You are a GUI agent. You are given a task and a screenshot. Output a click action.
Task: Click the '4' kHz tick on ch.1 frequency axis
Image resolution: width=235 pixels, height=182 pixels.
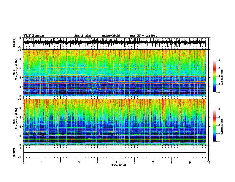click(x=21, y=78)
